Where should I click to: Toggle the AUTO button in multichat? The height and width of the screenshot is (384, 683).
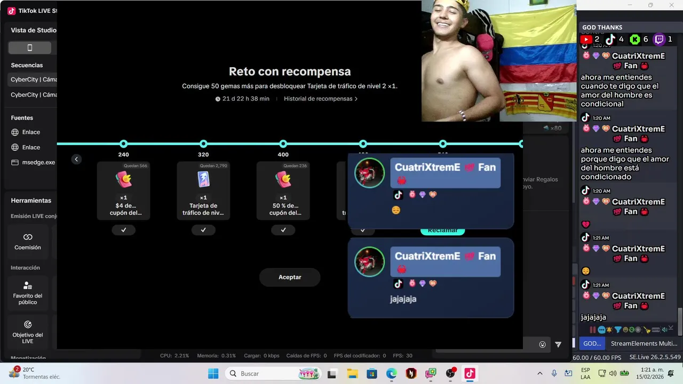pos(656,330)
